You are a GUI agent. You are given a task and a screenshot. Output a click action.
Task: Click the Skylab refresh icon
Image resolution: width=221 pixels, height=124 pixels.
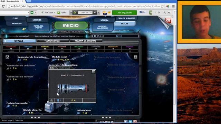click(x=7, y=57)
